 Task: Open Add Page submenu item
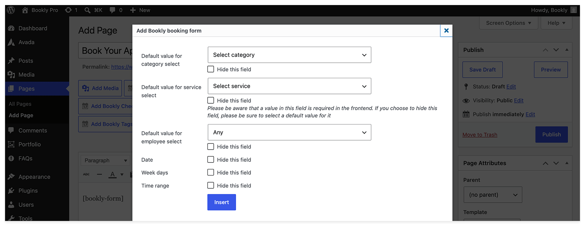21,115
